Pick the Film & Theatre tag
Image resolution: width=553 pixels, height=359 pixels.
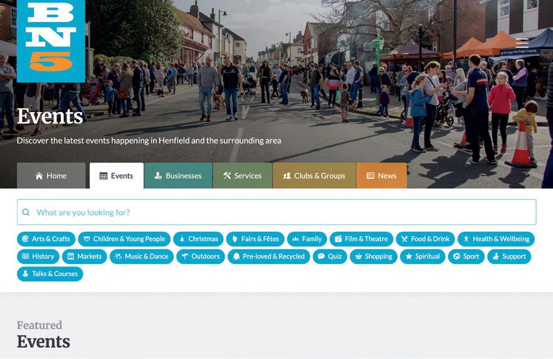361,239
